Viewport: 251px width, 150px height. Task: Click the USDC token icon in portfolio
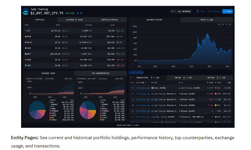click(x=26, y=48)
